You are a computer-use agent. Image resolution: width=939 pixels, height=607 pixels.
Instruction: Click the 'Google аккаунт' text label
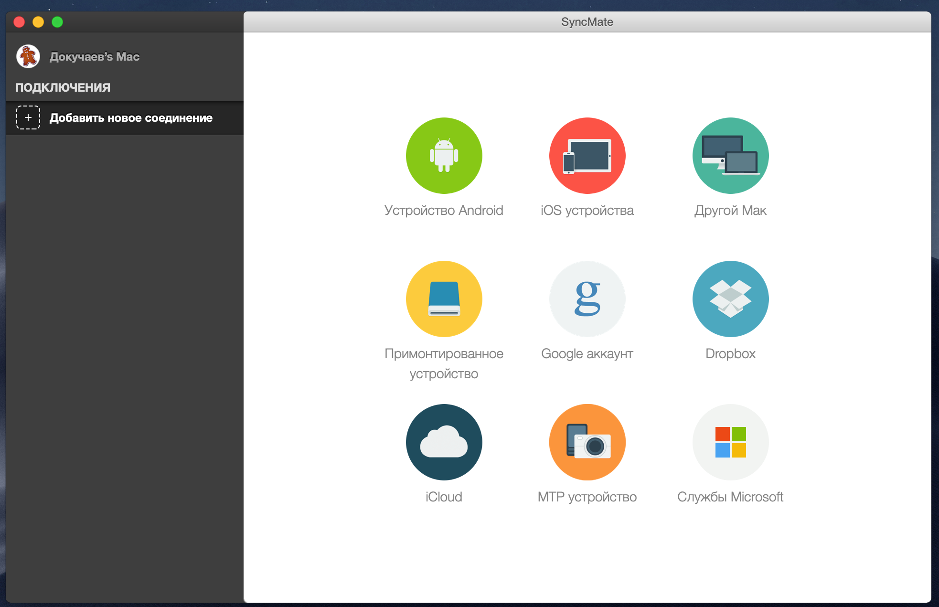pos(587,354)
